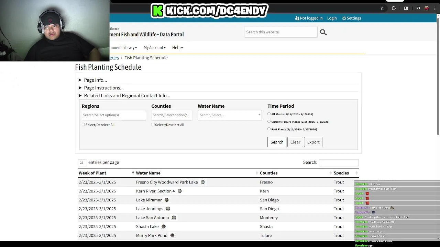This screenshot has width=440, height=247.
Task: Open the map globe for Fresno City Woodward Park Lake
Action: (x=203, y=182)
